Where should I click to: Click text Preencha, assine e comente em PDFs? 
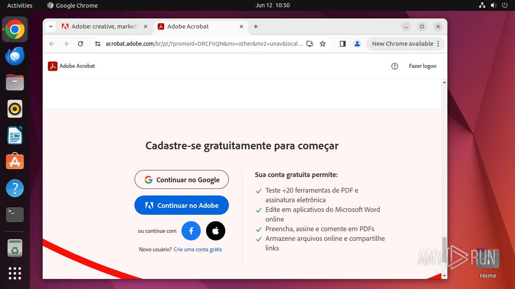(320, 229)
